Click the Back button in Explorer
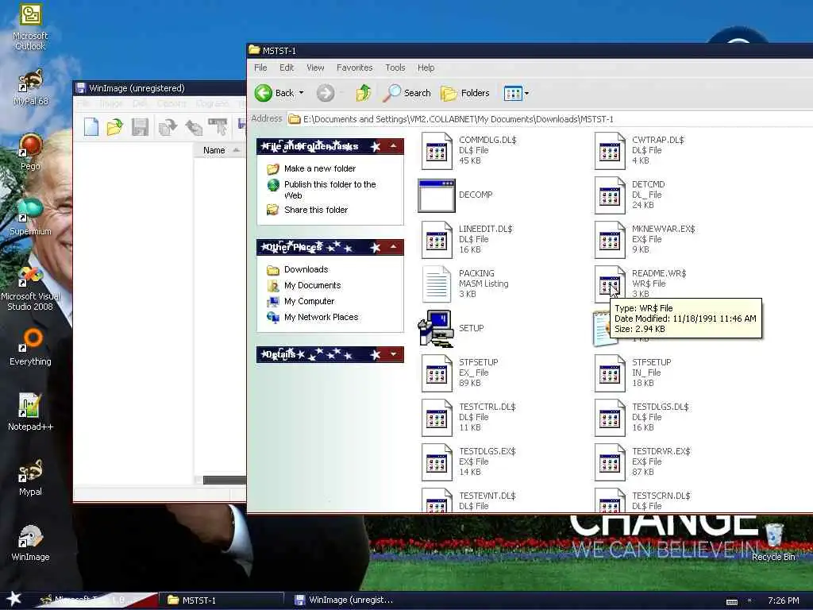The width and height of the screenshot is (813, 610). point(275,93)
